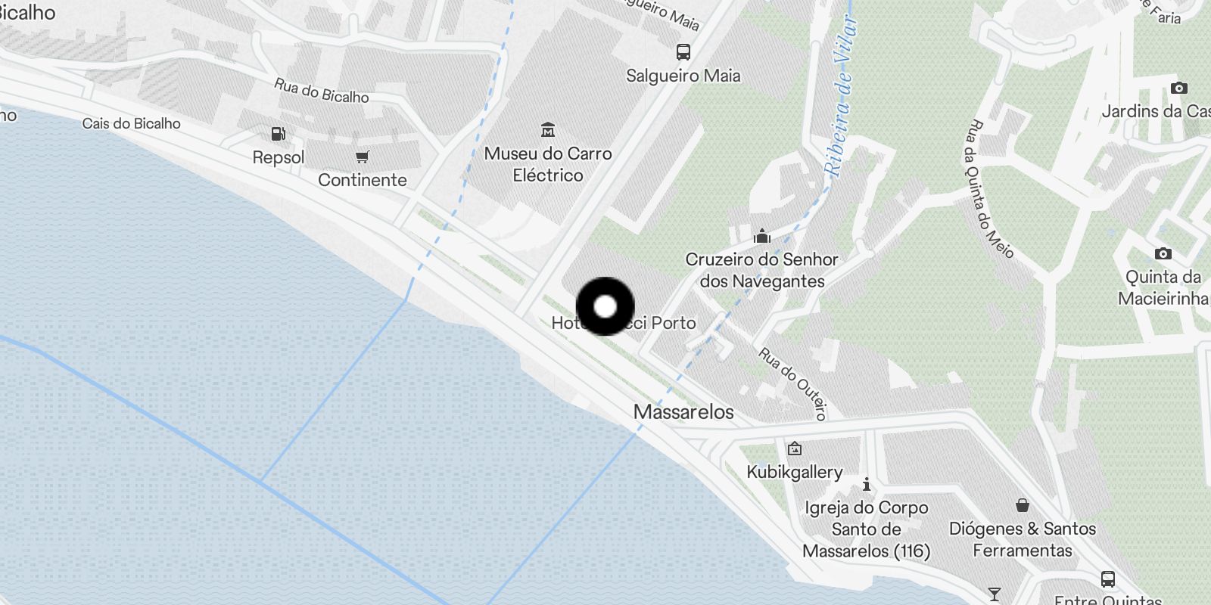
Task: Click the Museu do Carro Eléctrico museum icon
Action: click(548, 130)
